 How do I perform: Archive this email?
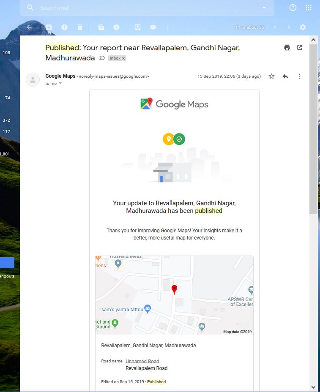[49, 27]
